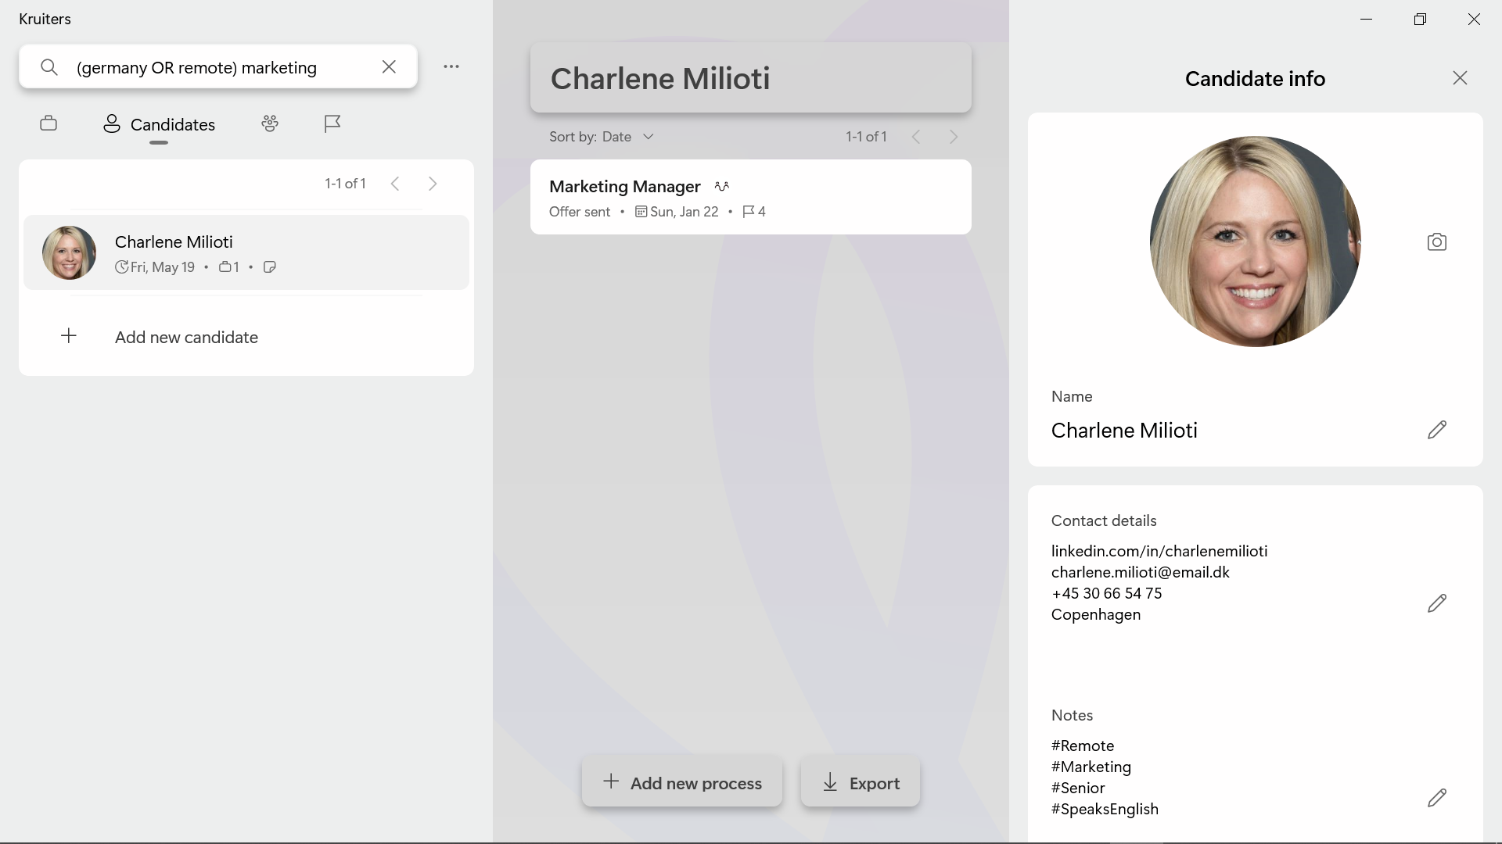Screen dimensions: 1502x844
Task: Open the team members tab icon
Action: pyautogui.click(x=270, y=123)
